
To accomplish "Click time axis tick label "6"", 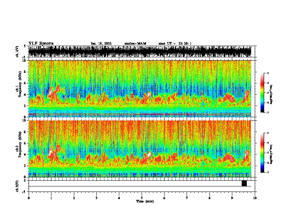I will 165,198.
